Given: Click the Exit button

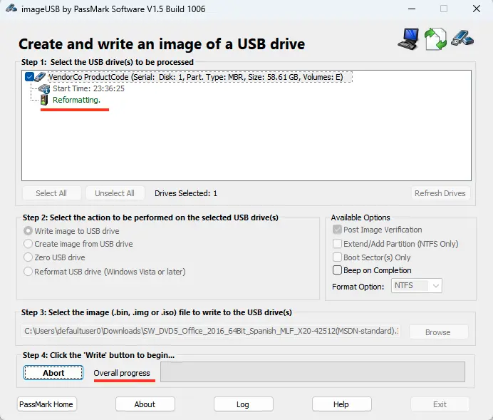Looking at the screenshot, I should pos(440,404).
